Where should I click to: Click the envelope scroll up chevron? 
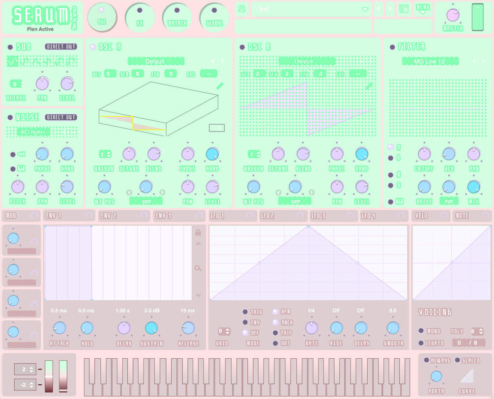tap(198, 243)
